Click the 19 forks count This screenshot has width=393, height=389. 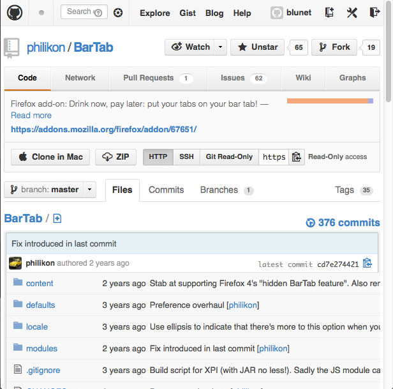tap(371, 47)
